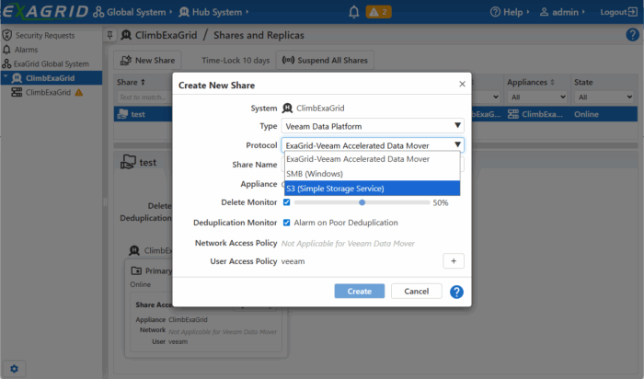
Task: Click the Create button
Action: point(359,292)
